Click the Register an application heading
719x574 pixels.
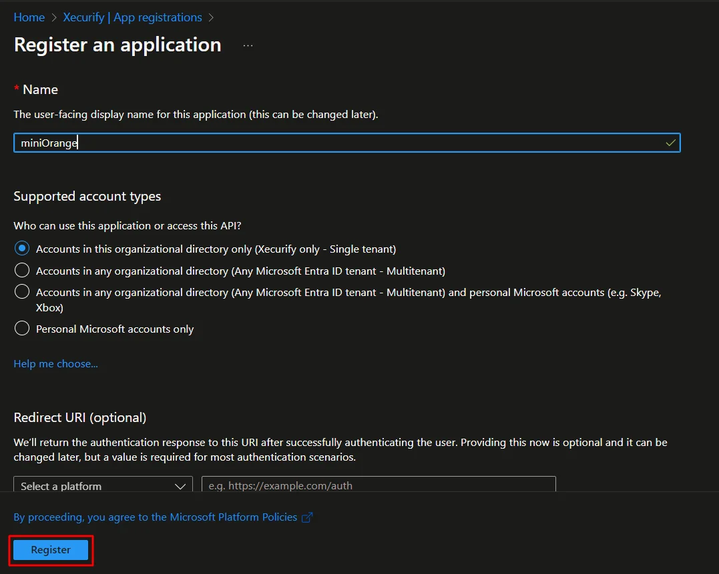pos(117,44)
